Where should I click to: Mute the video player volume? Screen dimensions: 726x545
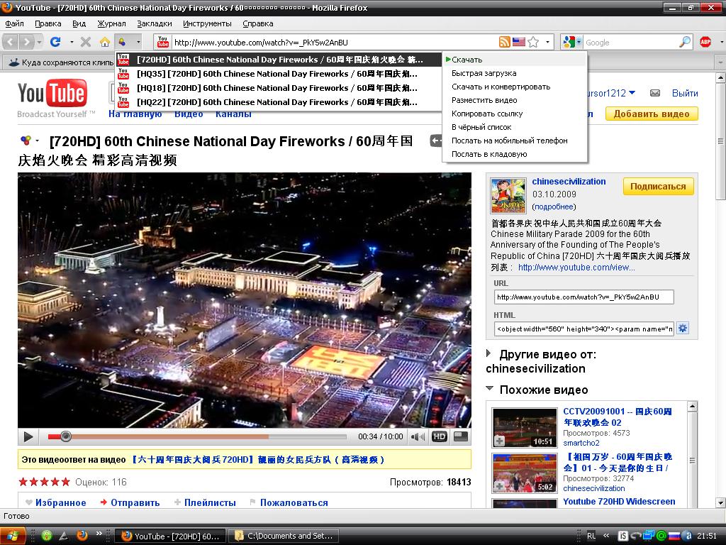tap(418, 436)
